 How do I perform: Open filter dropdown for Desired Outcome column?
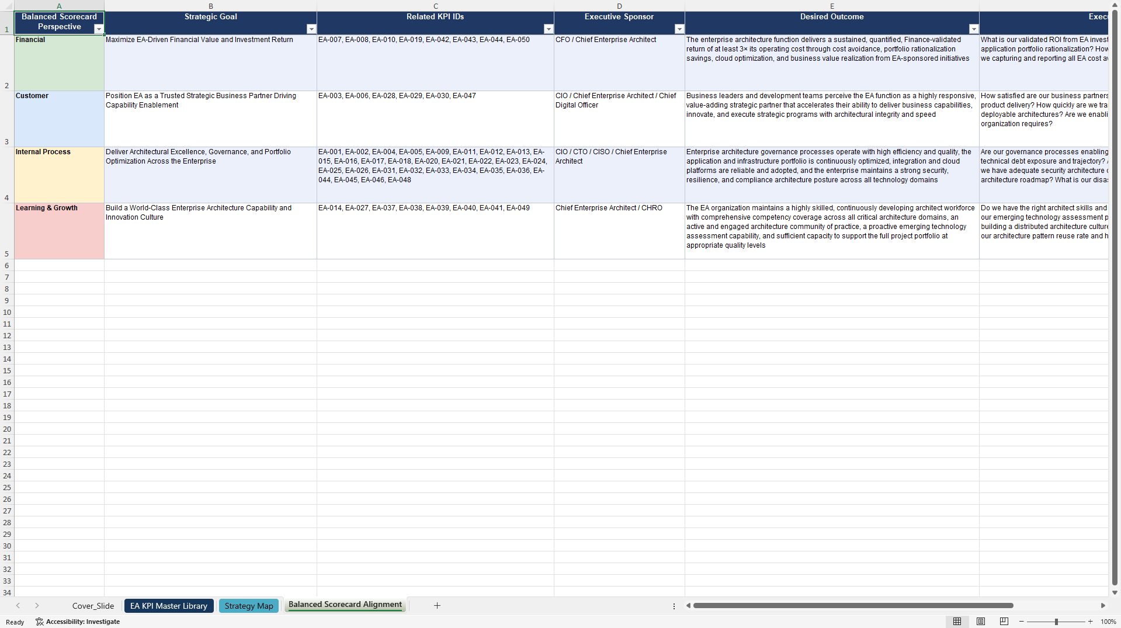pyautogui.click(x=974, y=29)
